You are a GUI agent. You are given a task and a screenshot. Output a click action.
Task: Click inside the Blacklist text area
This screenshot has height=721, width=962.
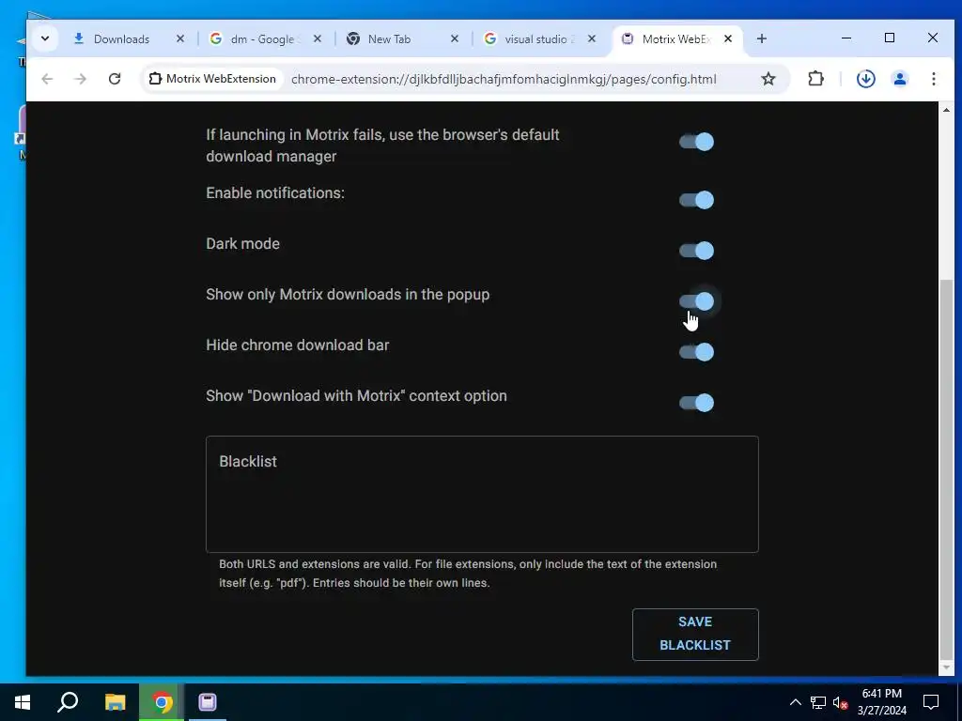point(482,494)
